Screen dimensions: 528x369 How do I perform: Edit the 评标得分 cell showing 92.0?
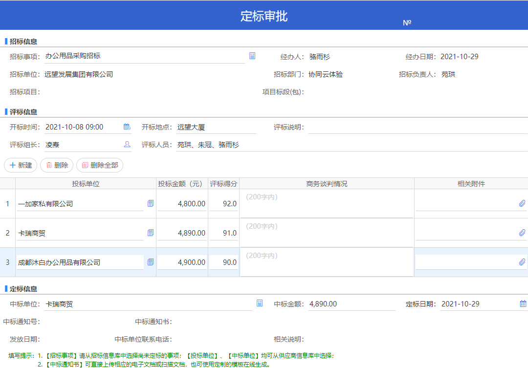(x=223, y=204)
